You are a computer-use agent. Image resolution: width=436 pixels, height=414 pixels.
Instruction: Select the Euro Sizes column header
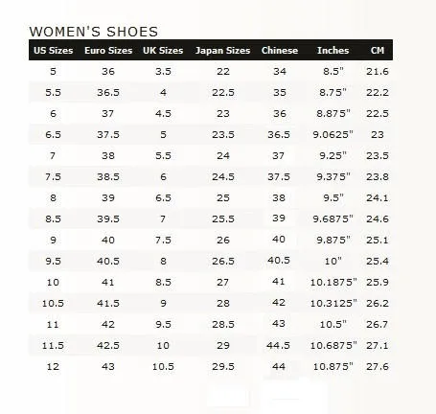pos(108,51)
